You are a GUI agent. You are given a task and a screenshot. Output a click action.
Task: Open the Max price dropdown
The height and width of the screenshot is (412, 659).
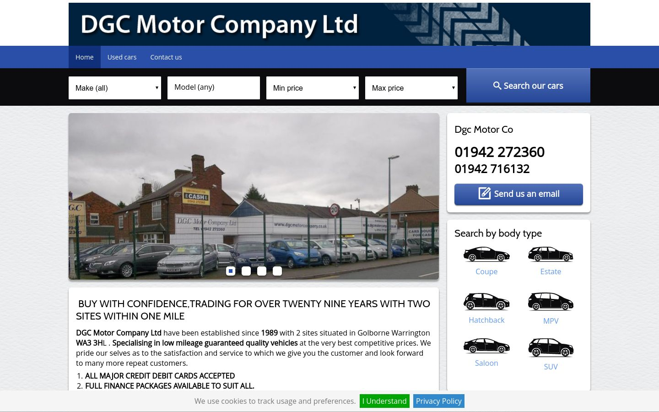pos(411,88)
